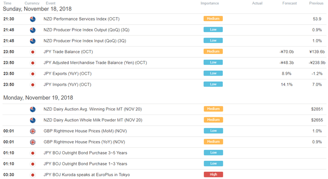
Task: Click Low badge for JPY Exports (YoY)
Action: coord(213,73)
